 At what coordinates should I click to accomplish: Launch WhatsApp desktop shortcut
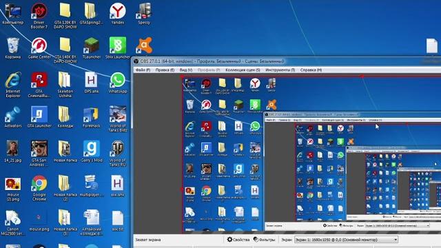coord(118,83)
